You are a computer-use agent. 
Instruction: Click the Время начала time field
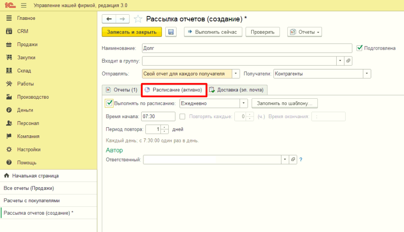158,116
